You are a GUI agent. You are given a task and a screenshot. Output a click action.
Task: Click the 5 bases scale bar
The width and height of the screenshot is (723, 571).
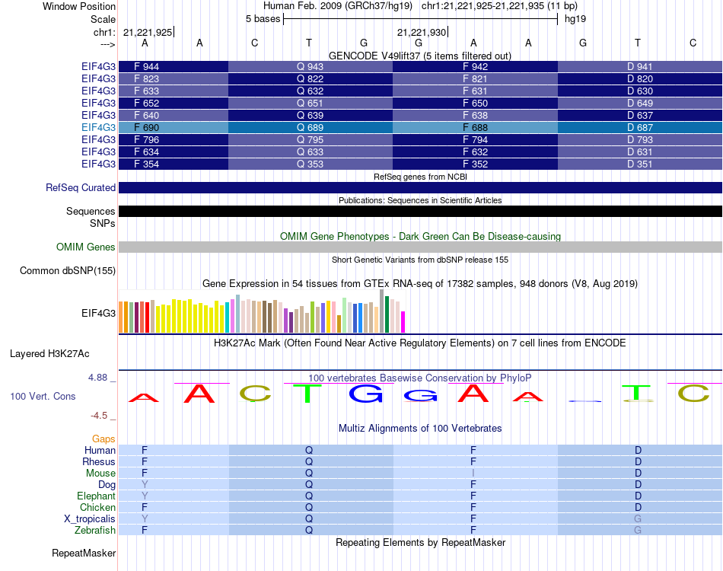pos(421,19)
